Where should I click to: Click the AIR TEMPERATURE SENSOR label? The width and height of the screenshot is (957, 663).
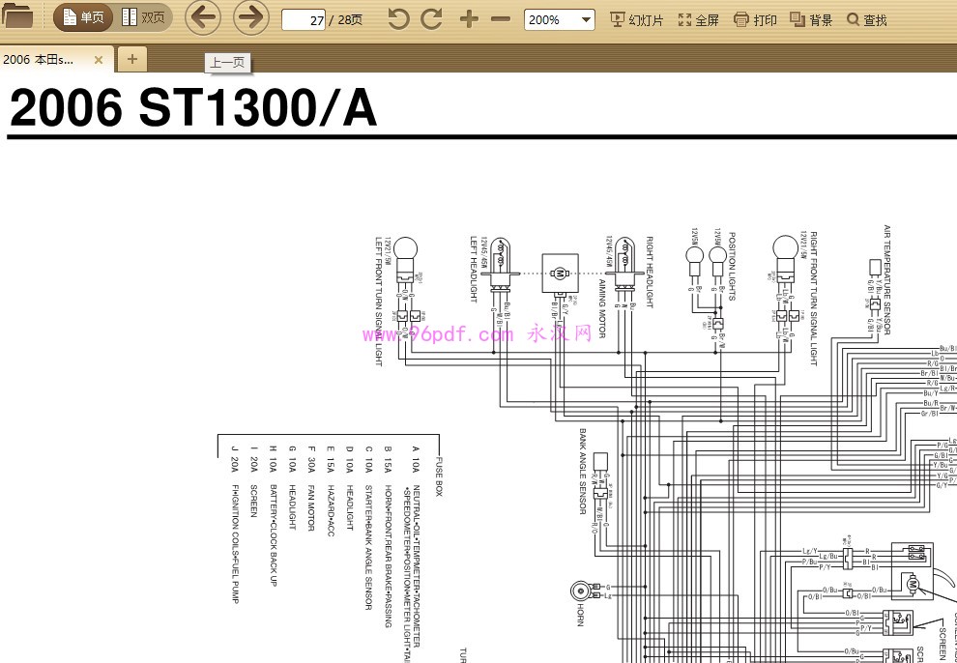click(x=887, y=279)
